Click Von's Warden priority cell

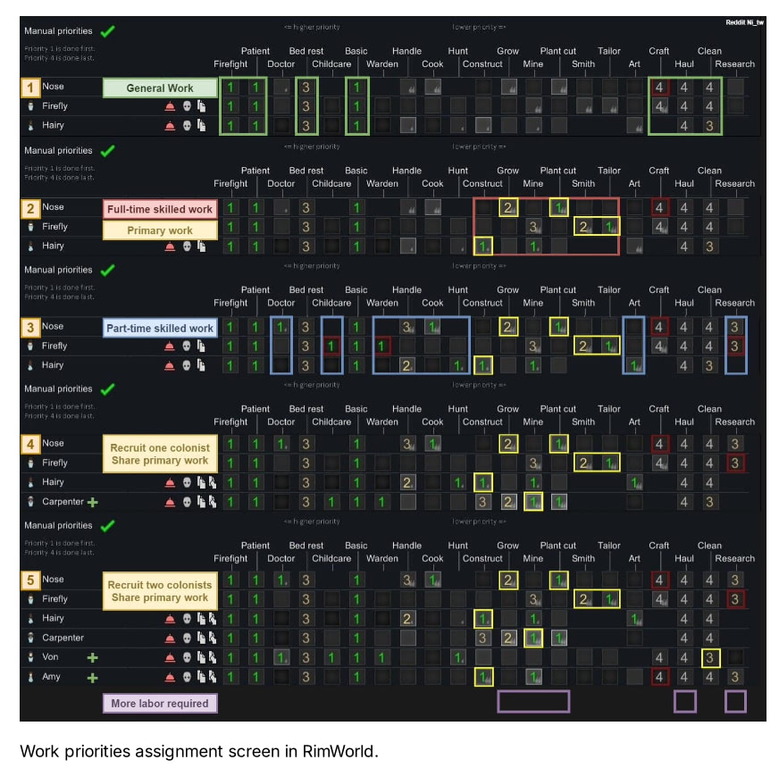[x=381, y=658]
